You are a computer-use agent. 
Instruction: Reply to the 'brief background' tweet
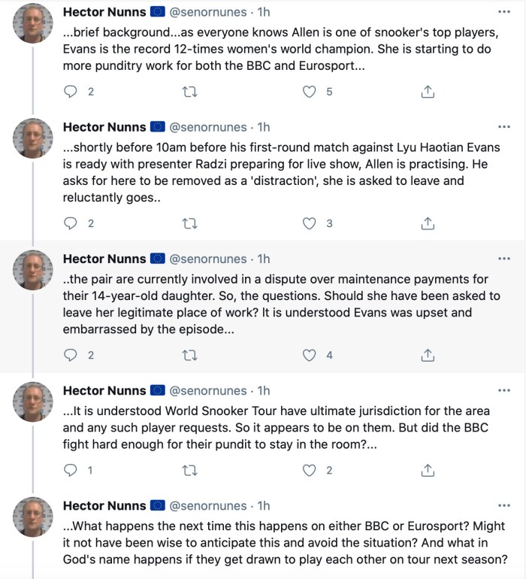(x=71, y=92)
